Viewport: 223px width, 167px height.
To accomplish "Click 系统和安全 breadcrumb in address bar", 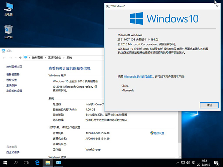I will 55,57.
